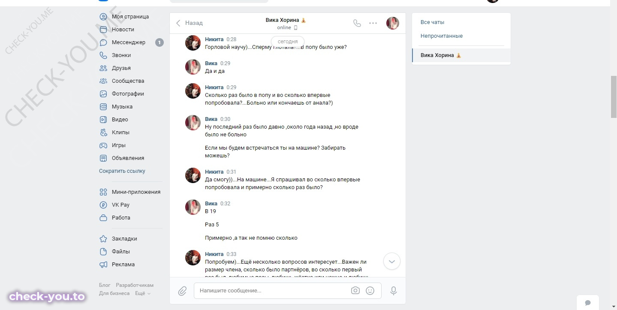Click the header avatar of Вика Хорина
Image resolution: width=617 pixels, height=310 pixels.
393,23
